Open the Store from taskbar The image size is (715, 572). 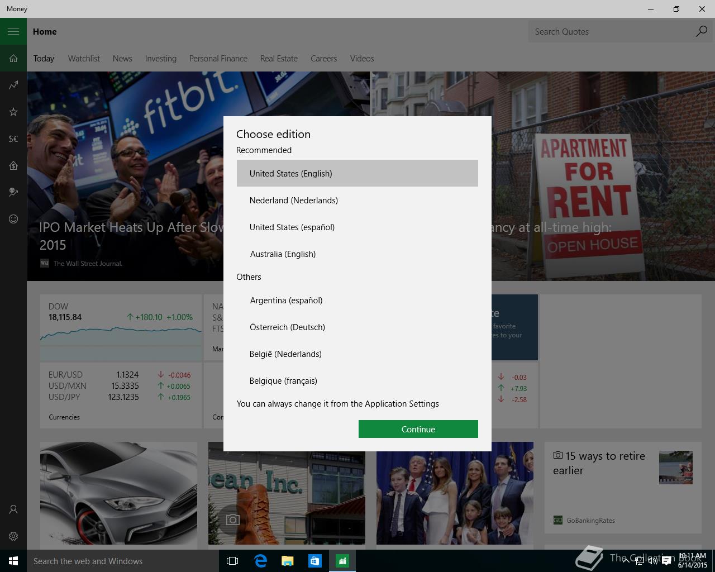pos(314,561)
